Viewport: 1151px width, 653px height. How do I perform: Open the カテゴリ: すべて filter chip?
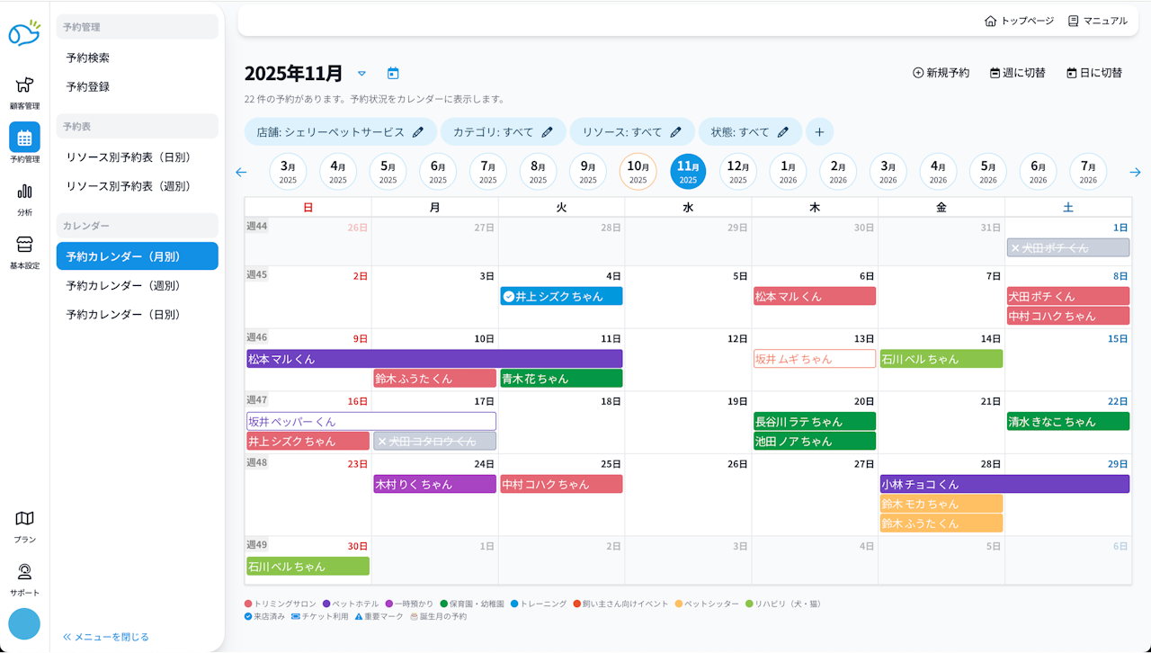[x=503, y=132]
